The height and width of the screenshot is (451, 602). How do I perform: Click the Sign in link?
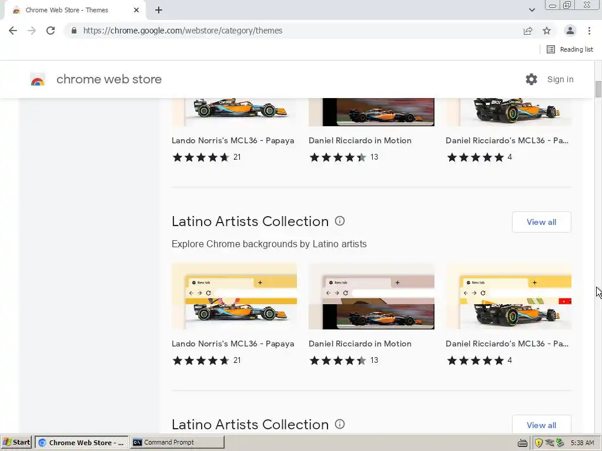click(560, 79)
